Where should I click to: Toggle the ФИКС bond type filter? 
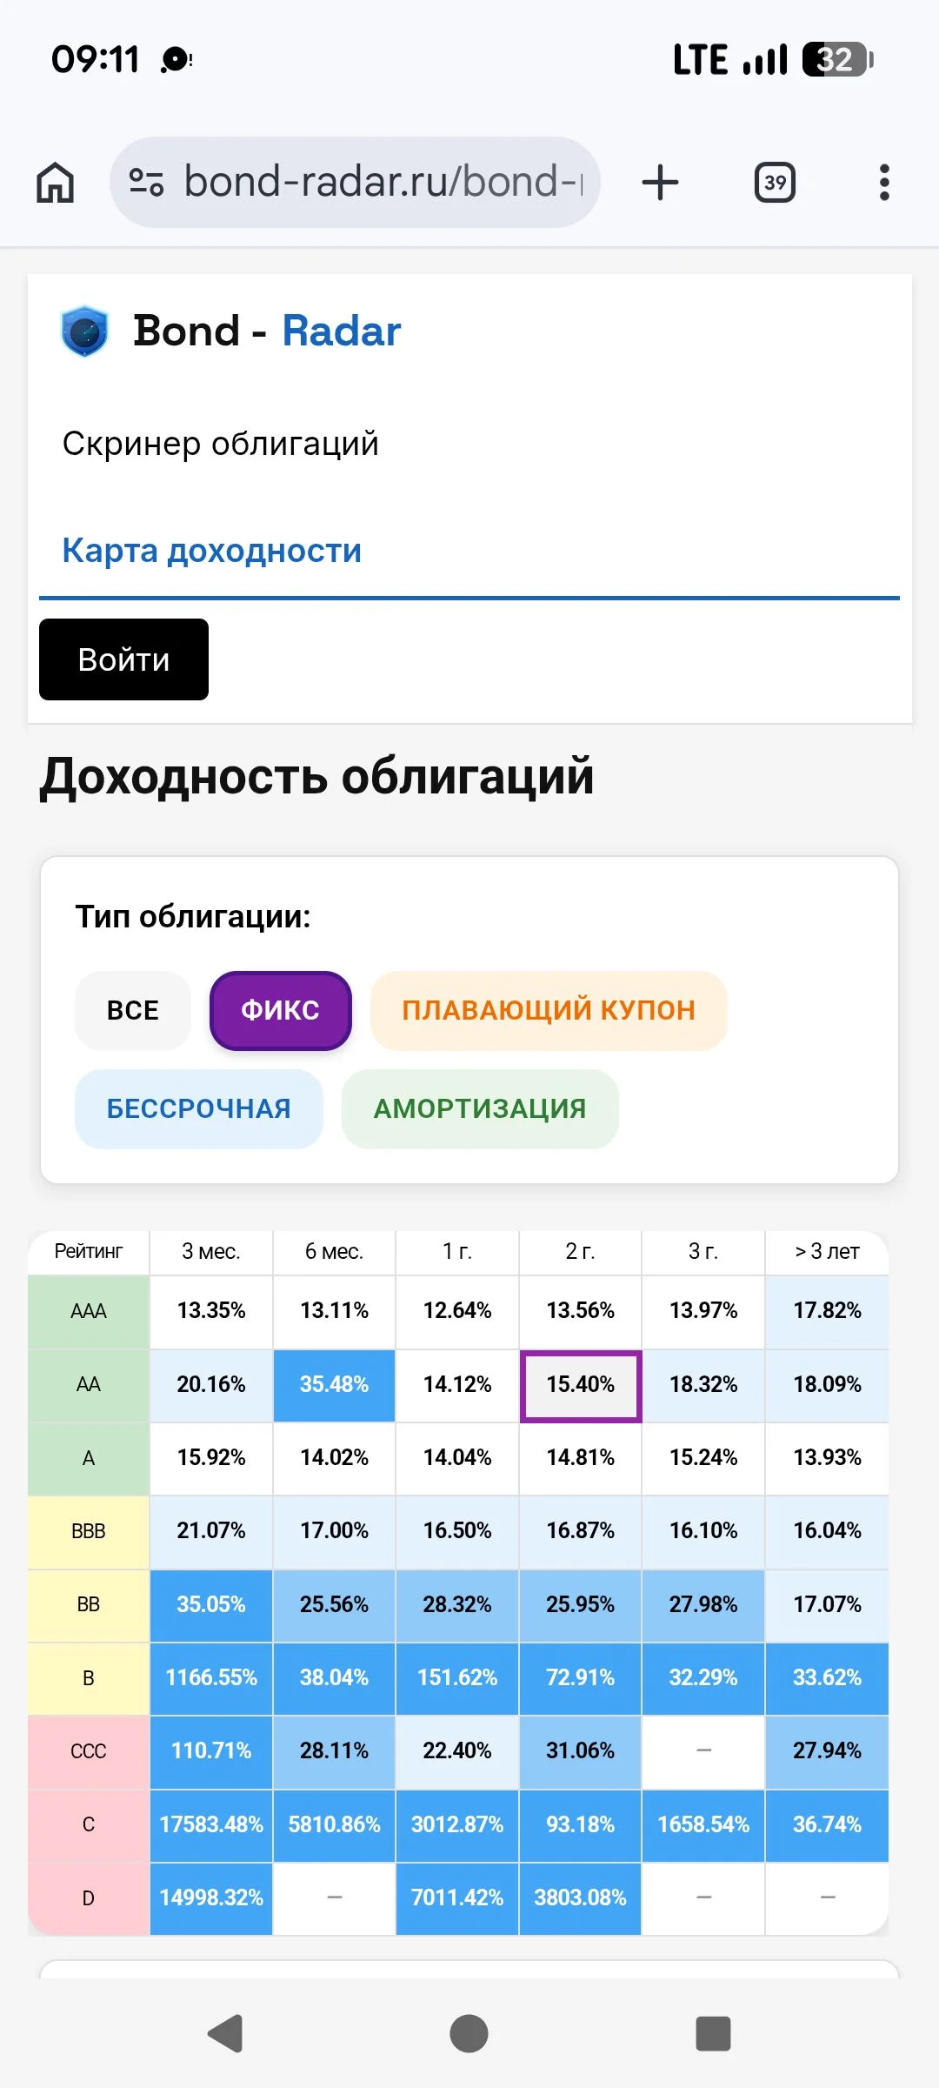click(280, 1010)
